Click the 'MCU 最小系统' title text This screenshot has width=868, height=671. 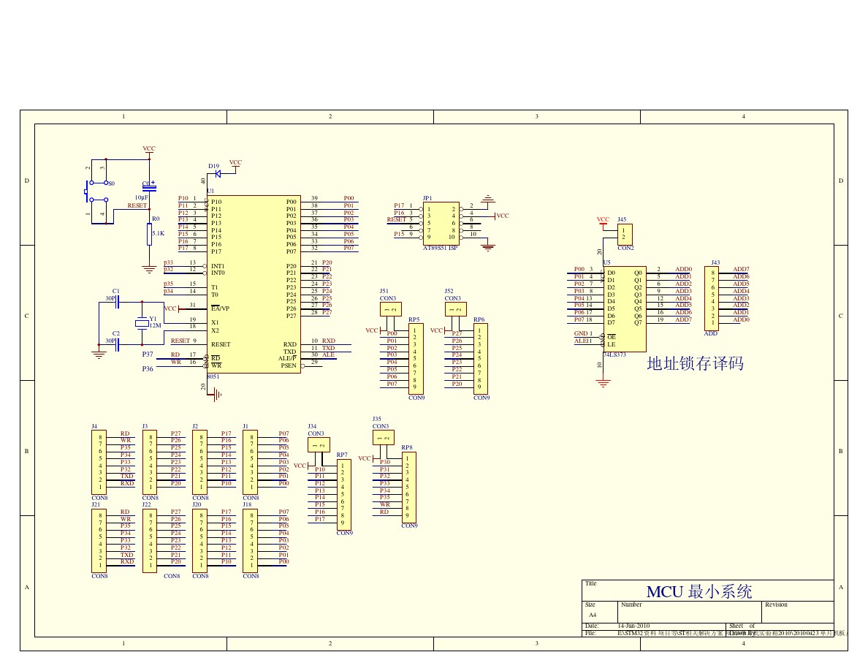click(699, 592)
